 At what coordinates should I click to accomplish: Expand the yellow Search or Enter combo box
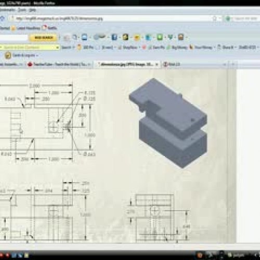click(x=57, y=47)
